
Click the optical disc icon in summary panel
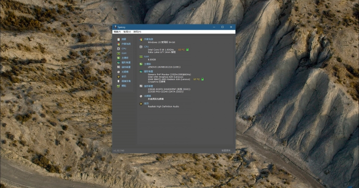(141, 96)
